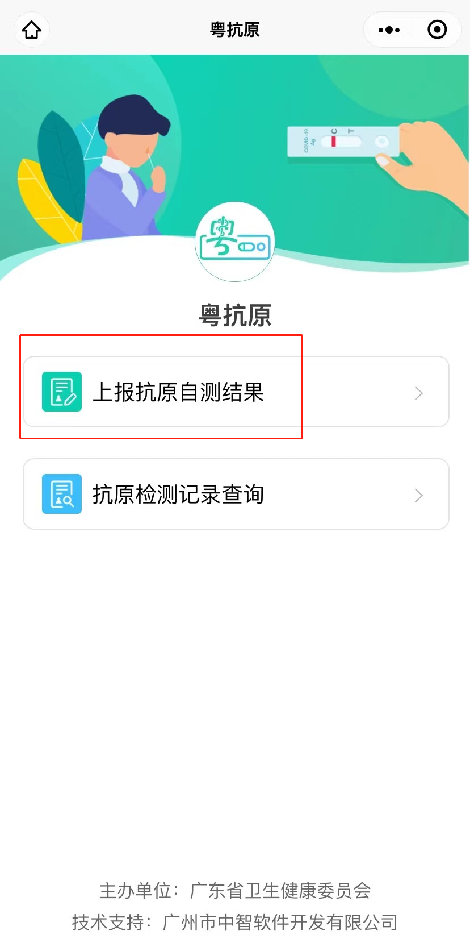Click 技术支持 广州市中智软件 footer text
This screenshot has height=939, width=470.
coord(235,921)
